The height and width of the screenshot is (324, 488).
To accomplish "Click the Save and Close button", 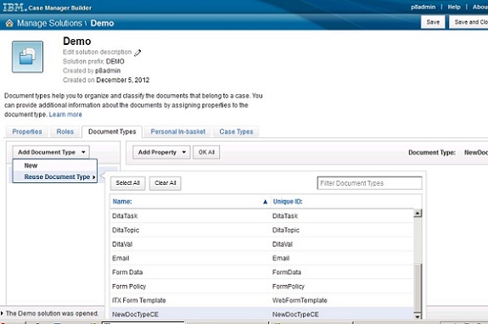I will [x=468, y=22].
